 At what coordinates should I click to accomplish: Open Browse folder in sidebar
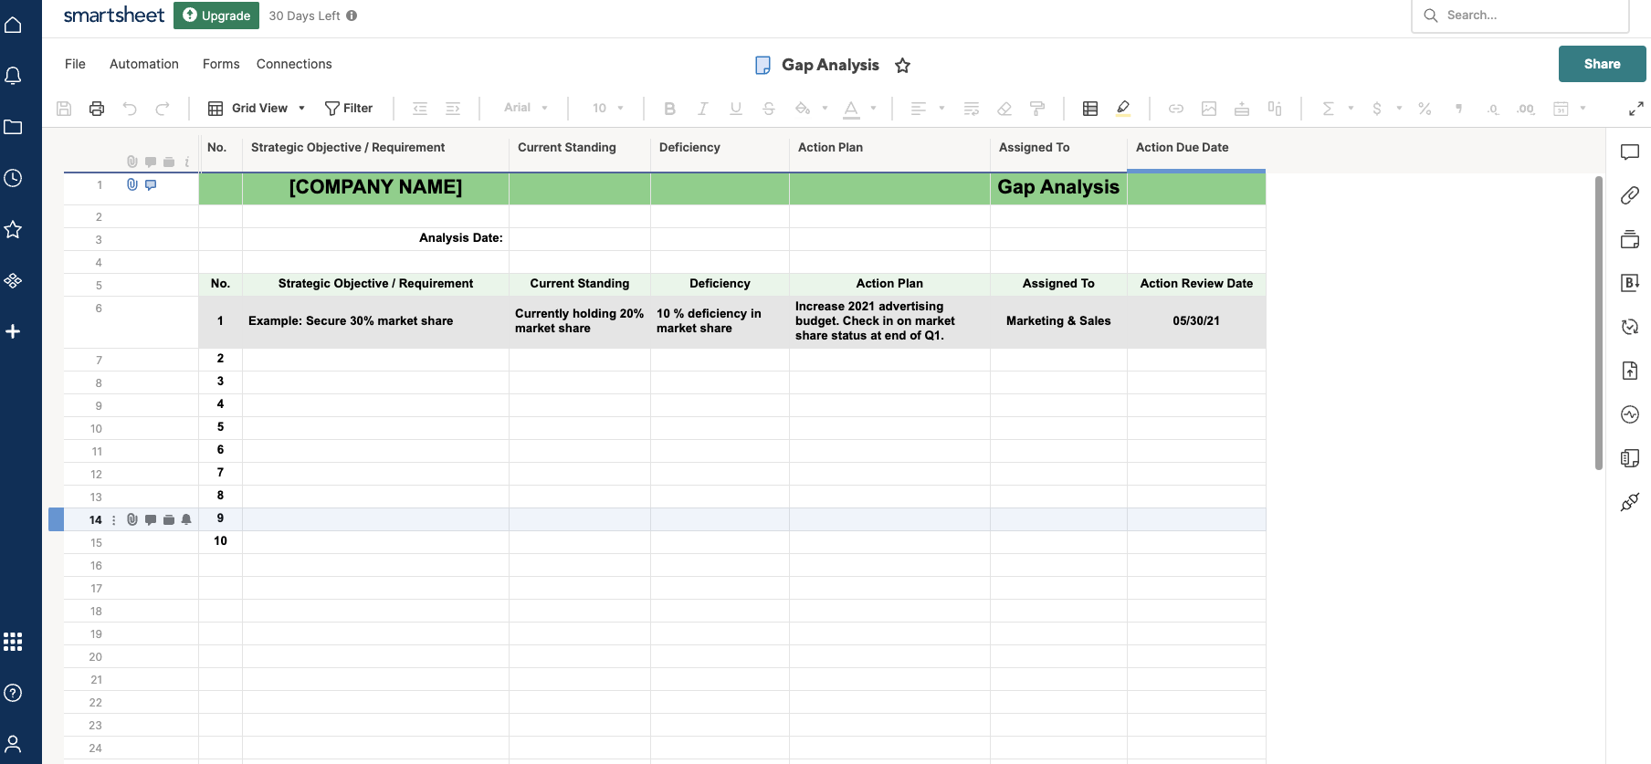pyautogui.click(x=13, y=127)
